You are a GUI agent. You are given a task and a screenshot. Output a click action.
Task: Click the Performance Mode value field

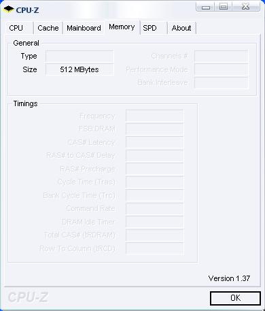point(221,69)
